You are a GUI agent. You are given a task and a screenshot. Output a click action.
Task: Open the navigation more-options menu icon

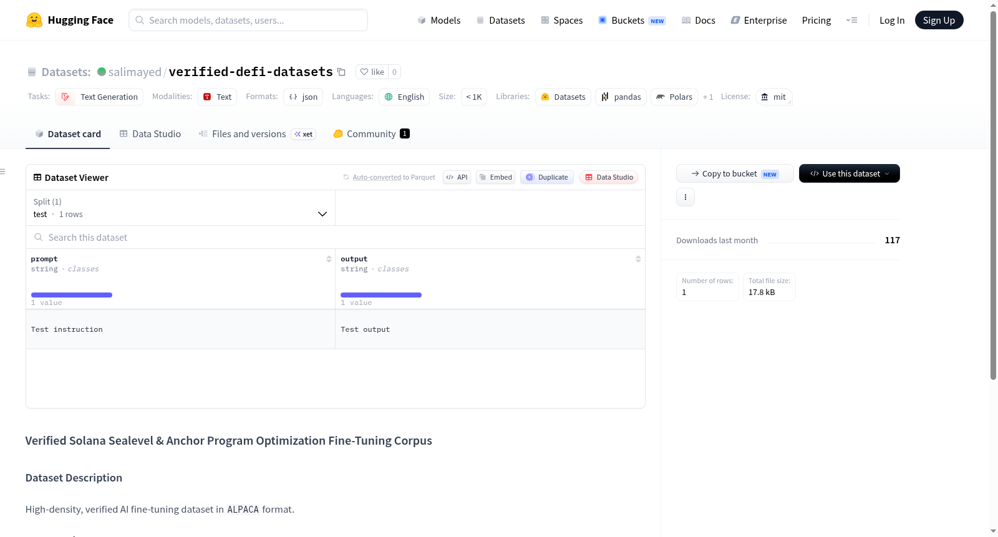point(851,20)
